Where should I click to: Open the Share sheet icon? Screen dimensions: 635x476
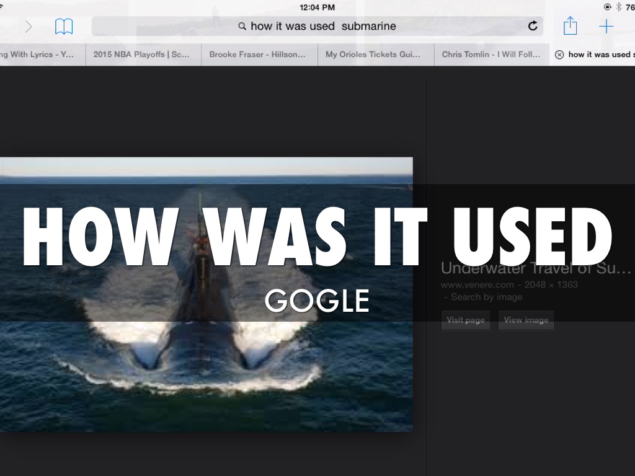[x=570, y=26]
